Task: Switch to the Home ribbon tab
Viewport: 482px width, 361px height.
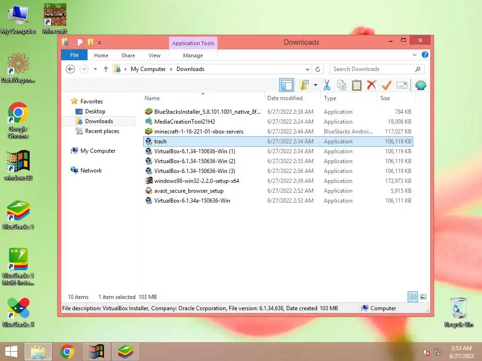Action: (x=101, y=55)
